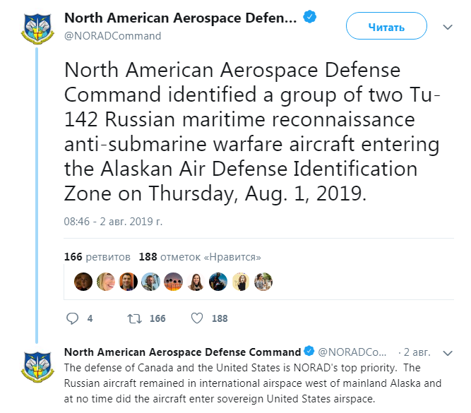Click the 08:46 - 2 авг. 2019 timestamp

pos(113,222)
